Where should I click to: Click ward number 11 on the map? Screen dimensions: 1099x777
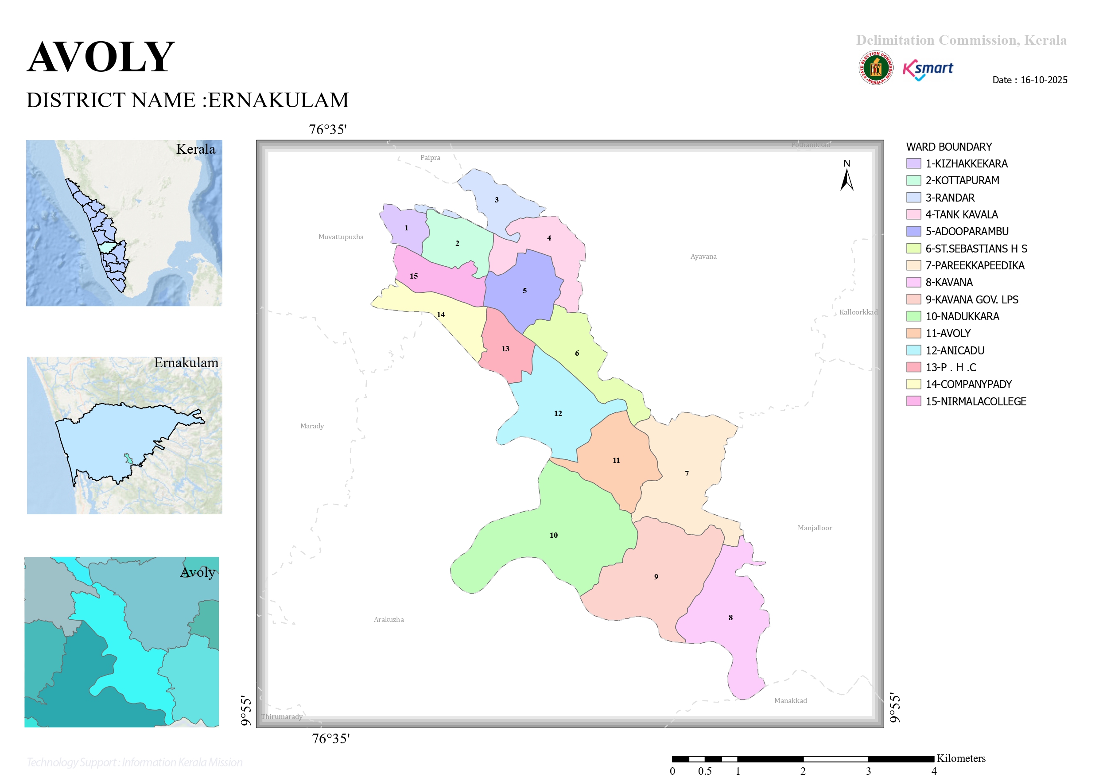(616, 461)
